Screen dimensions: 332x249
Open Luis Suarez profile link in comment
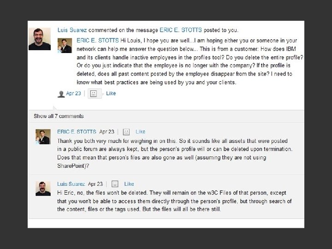coord(71,184)
